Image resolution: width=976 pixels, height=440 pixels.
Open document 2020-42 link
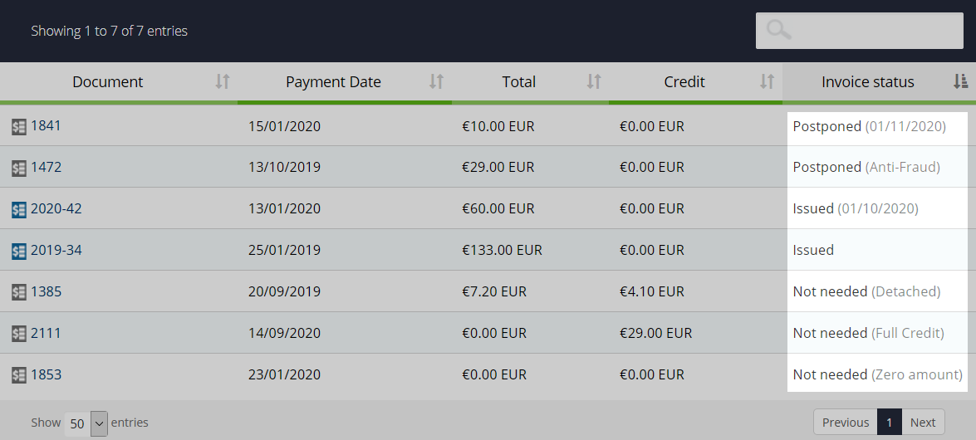pos(56,208)
